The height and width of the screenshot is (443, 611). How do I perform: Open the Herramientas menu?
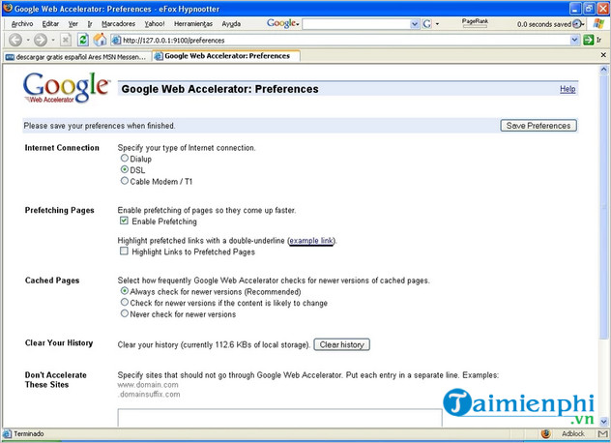point(193,24)
